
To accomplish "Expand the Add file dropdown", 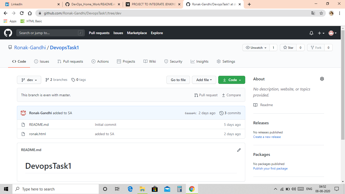I will click(x=204, y=80).
